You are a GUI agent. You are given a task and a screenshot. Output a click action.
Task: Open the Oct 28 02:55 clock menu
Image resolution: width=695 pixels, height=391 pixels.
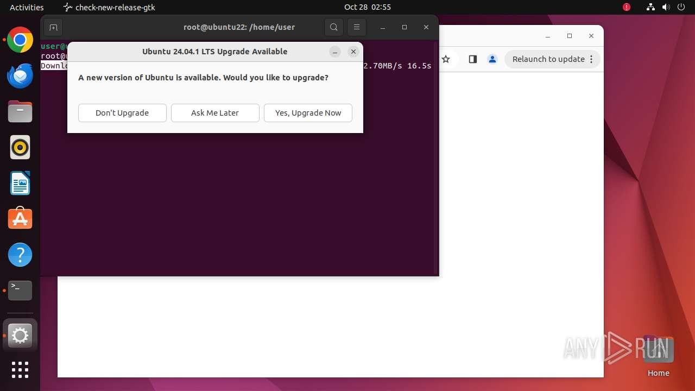coord(368,7)
